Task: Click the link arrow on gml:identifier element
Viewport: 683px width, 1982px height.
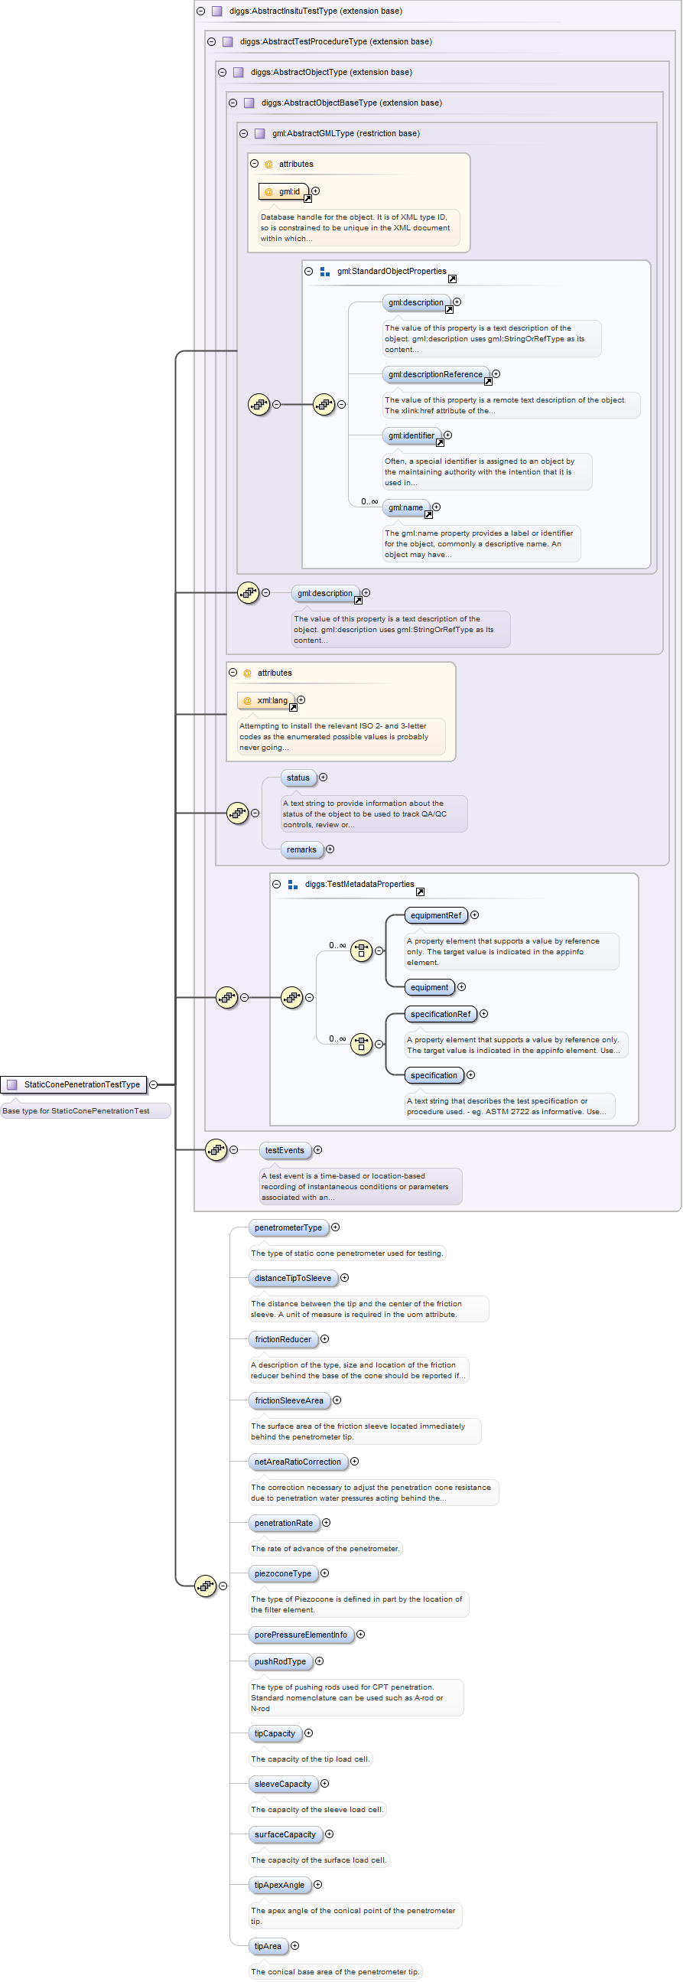Action: [440, 442]
